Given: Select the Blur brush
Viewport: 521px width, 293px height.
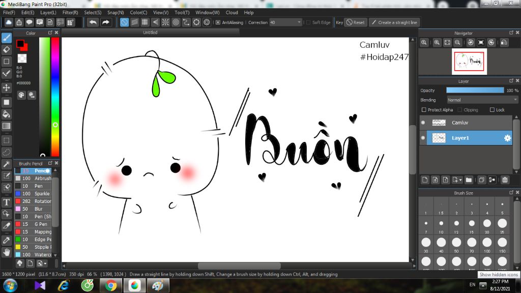Looking at the screenshot, I should 33,209.
